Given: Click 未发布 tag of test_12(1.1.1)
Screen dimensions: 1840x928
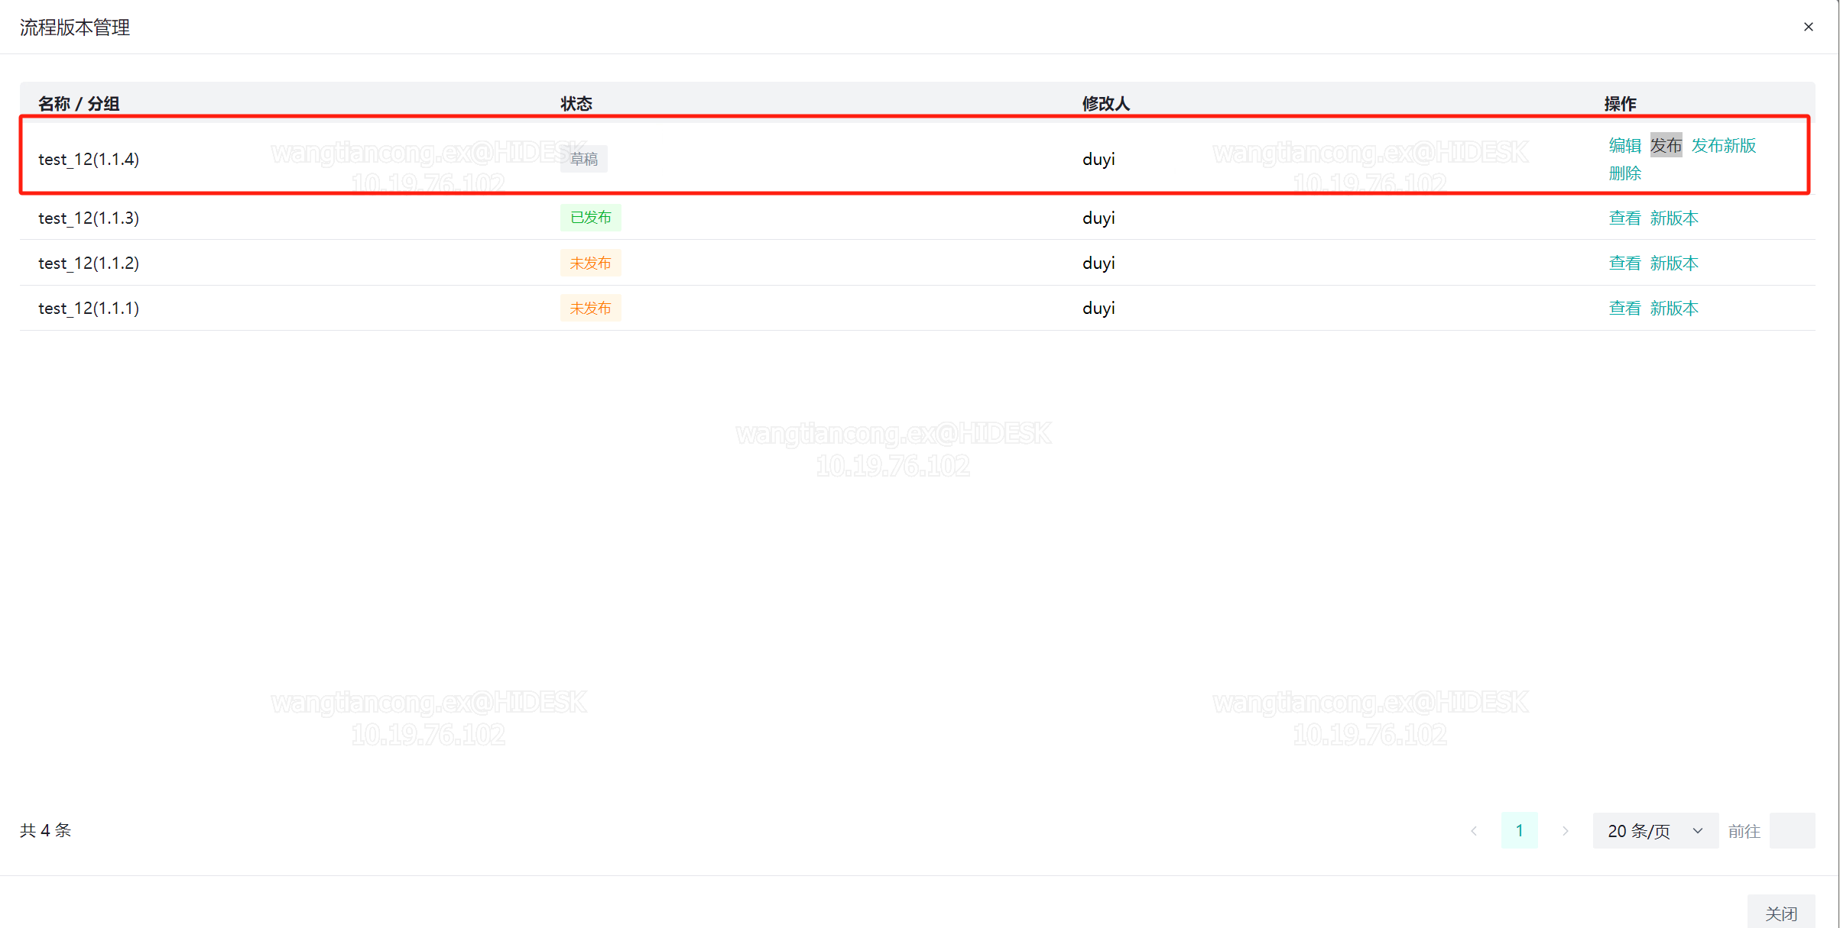Looking at the screenshot, I should (x=590, y=308).
